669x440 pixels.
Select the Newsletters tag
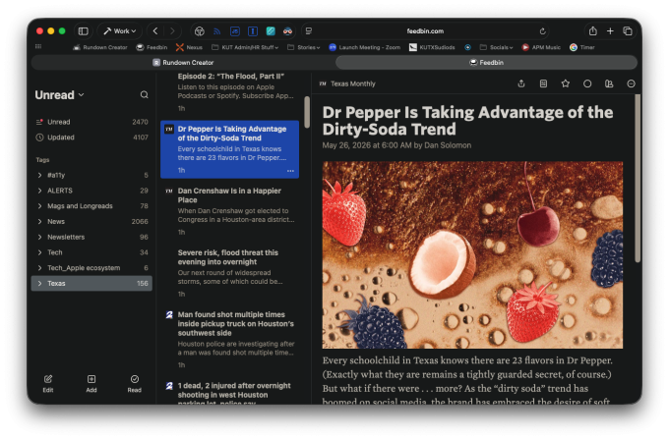(91, 237)
